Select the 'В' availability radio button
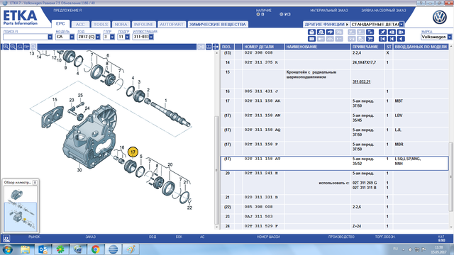454x255 pixels. tap(258, 14)
